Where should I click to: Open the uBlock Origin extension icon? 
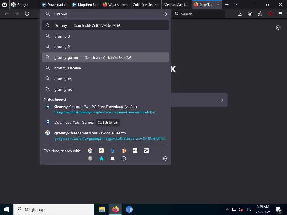coord(270,14)
